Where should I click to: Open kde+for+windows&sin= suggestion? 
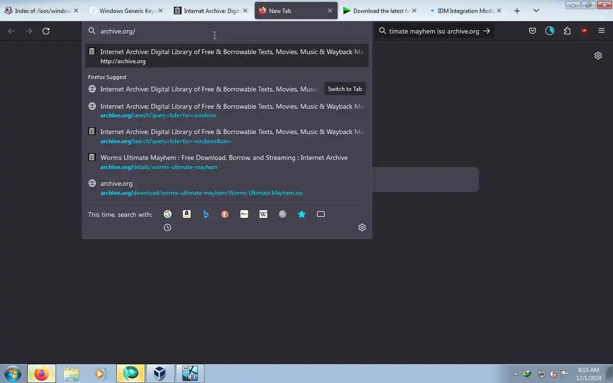coord(227,136)
